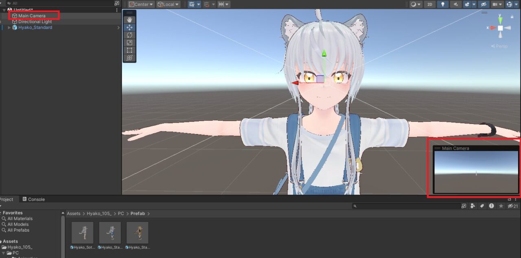Click the Project search field
521x258 pixels.
coord(407,206)
